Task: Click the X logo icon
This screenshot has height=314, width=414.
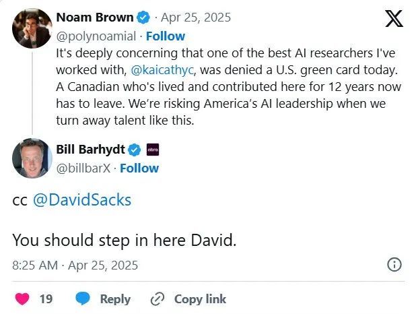Action: [x=393, y=18]
